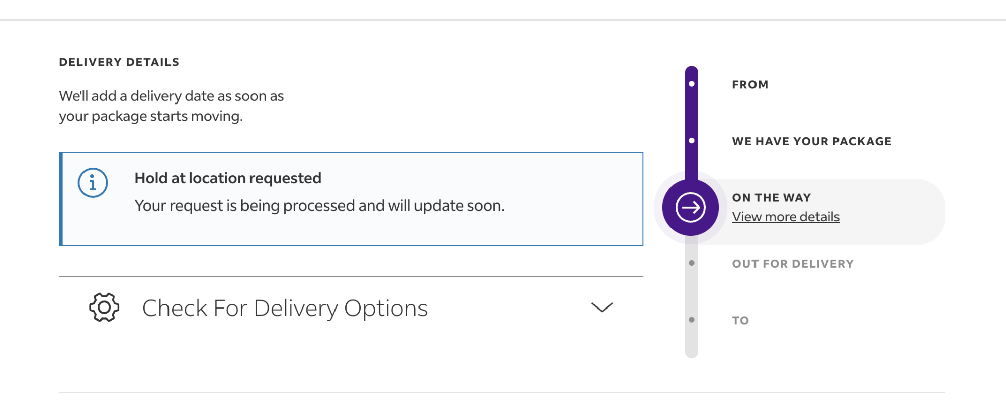Screen dimensions: 1006x411
Task: Click the purple arrow circle status icon
Action: point(691,207)
